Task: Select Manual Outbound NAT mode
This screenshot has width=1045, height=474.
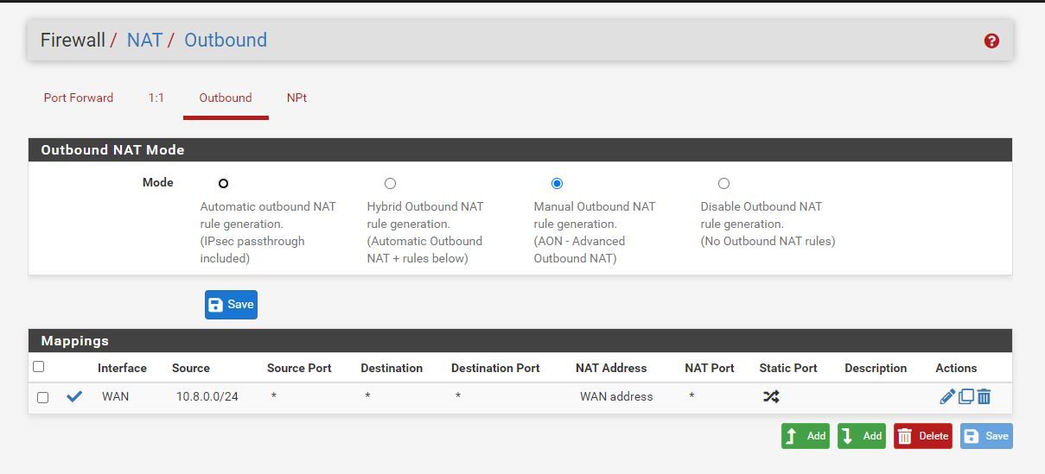Action: pos(557,183)
